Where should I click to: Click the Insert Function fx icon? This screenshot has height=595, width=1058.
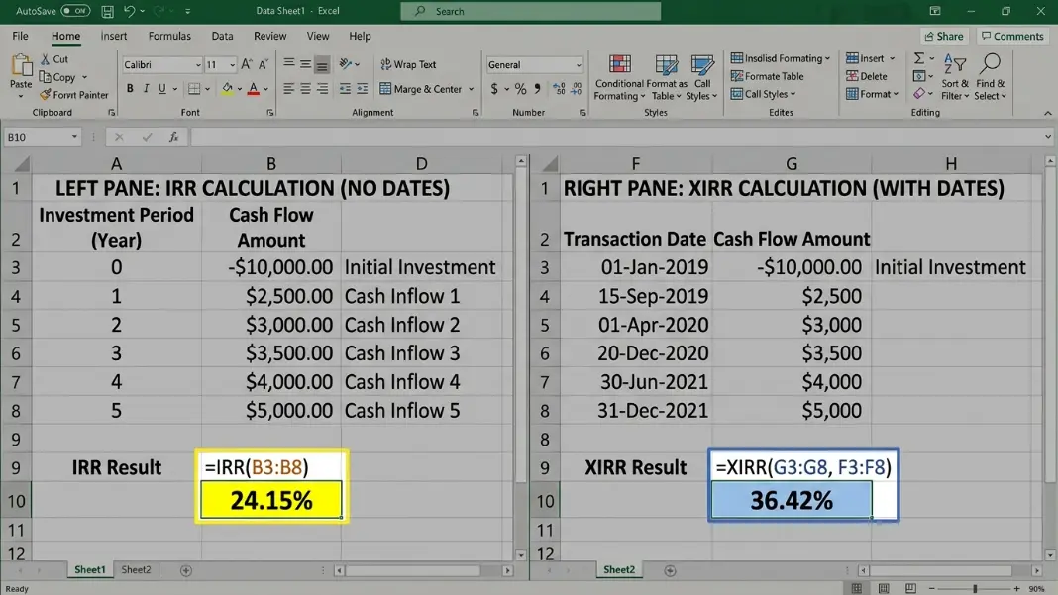pos(173,137)
